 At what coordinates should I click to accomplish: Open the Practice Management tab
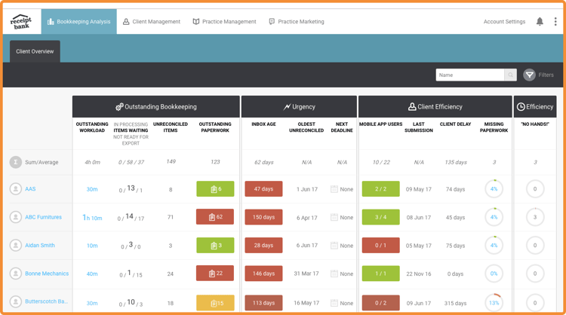tap(224, 22)
